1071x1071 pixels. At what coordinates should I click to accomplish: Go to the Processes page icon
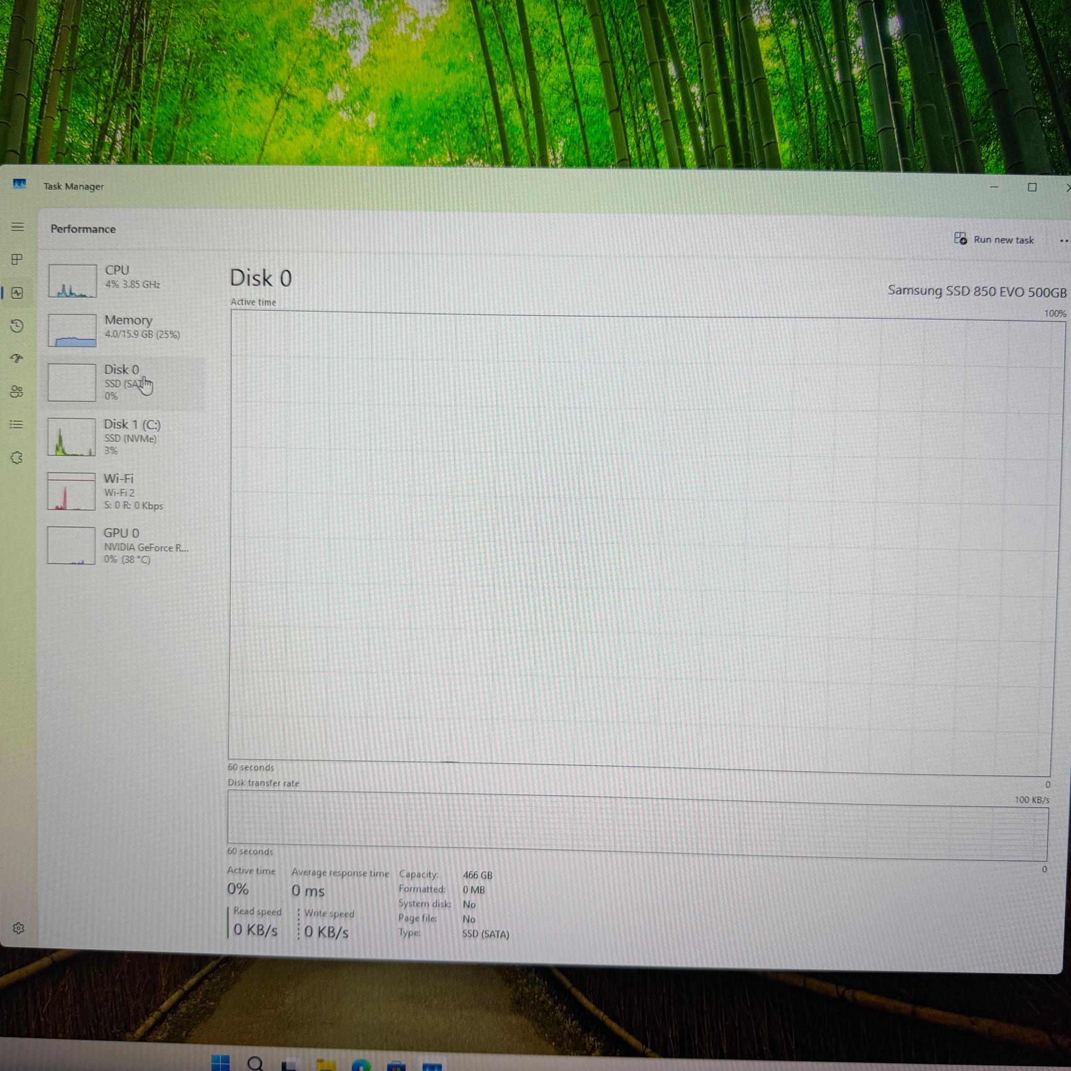click(x=17, y=259)
